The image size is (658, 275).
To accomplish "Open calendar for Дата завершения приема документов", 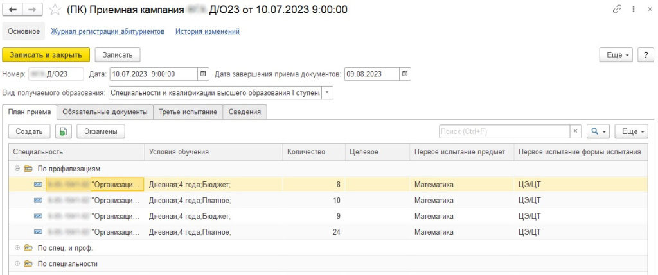I will [405, 74].
